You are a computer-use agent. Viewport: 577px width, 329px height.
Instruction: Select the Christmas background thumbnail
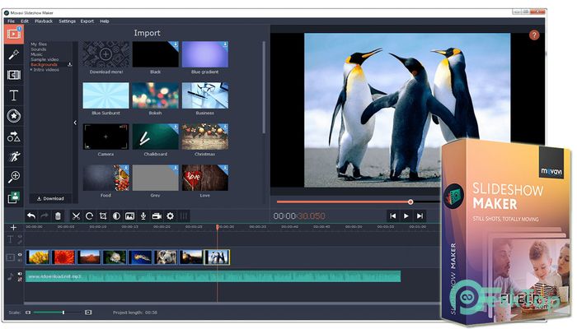205,137
